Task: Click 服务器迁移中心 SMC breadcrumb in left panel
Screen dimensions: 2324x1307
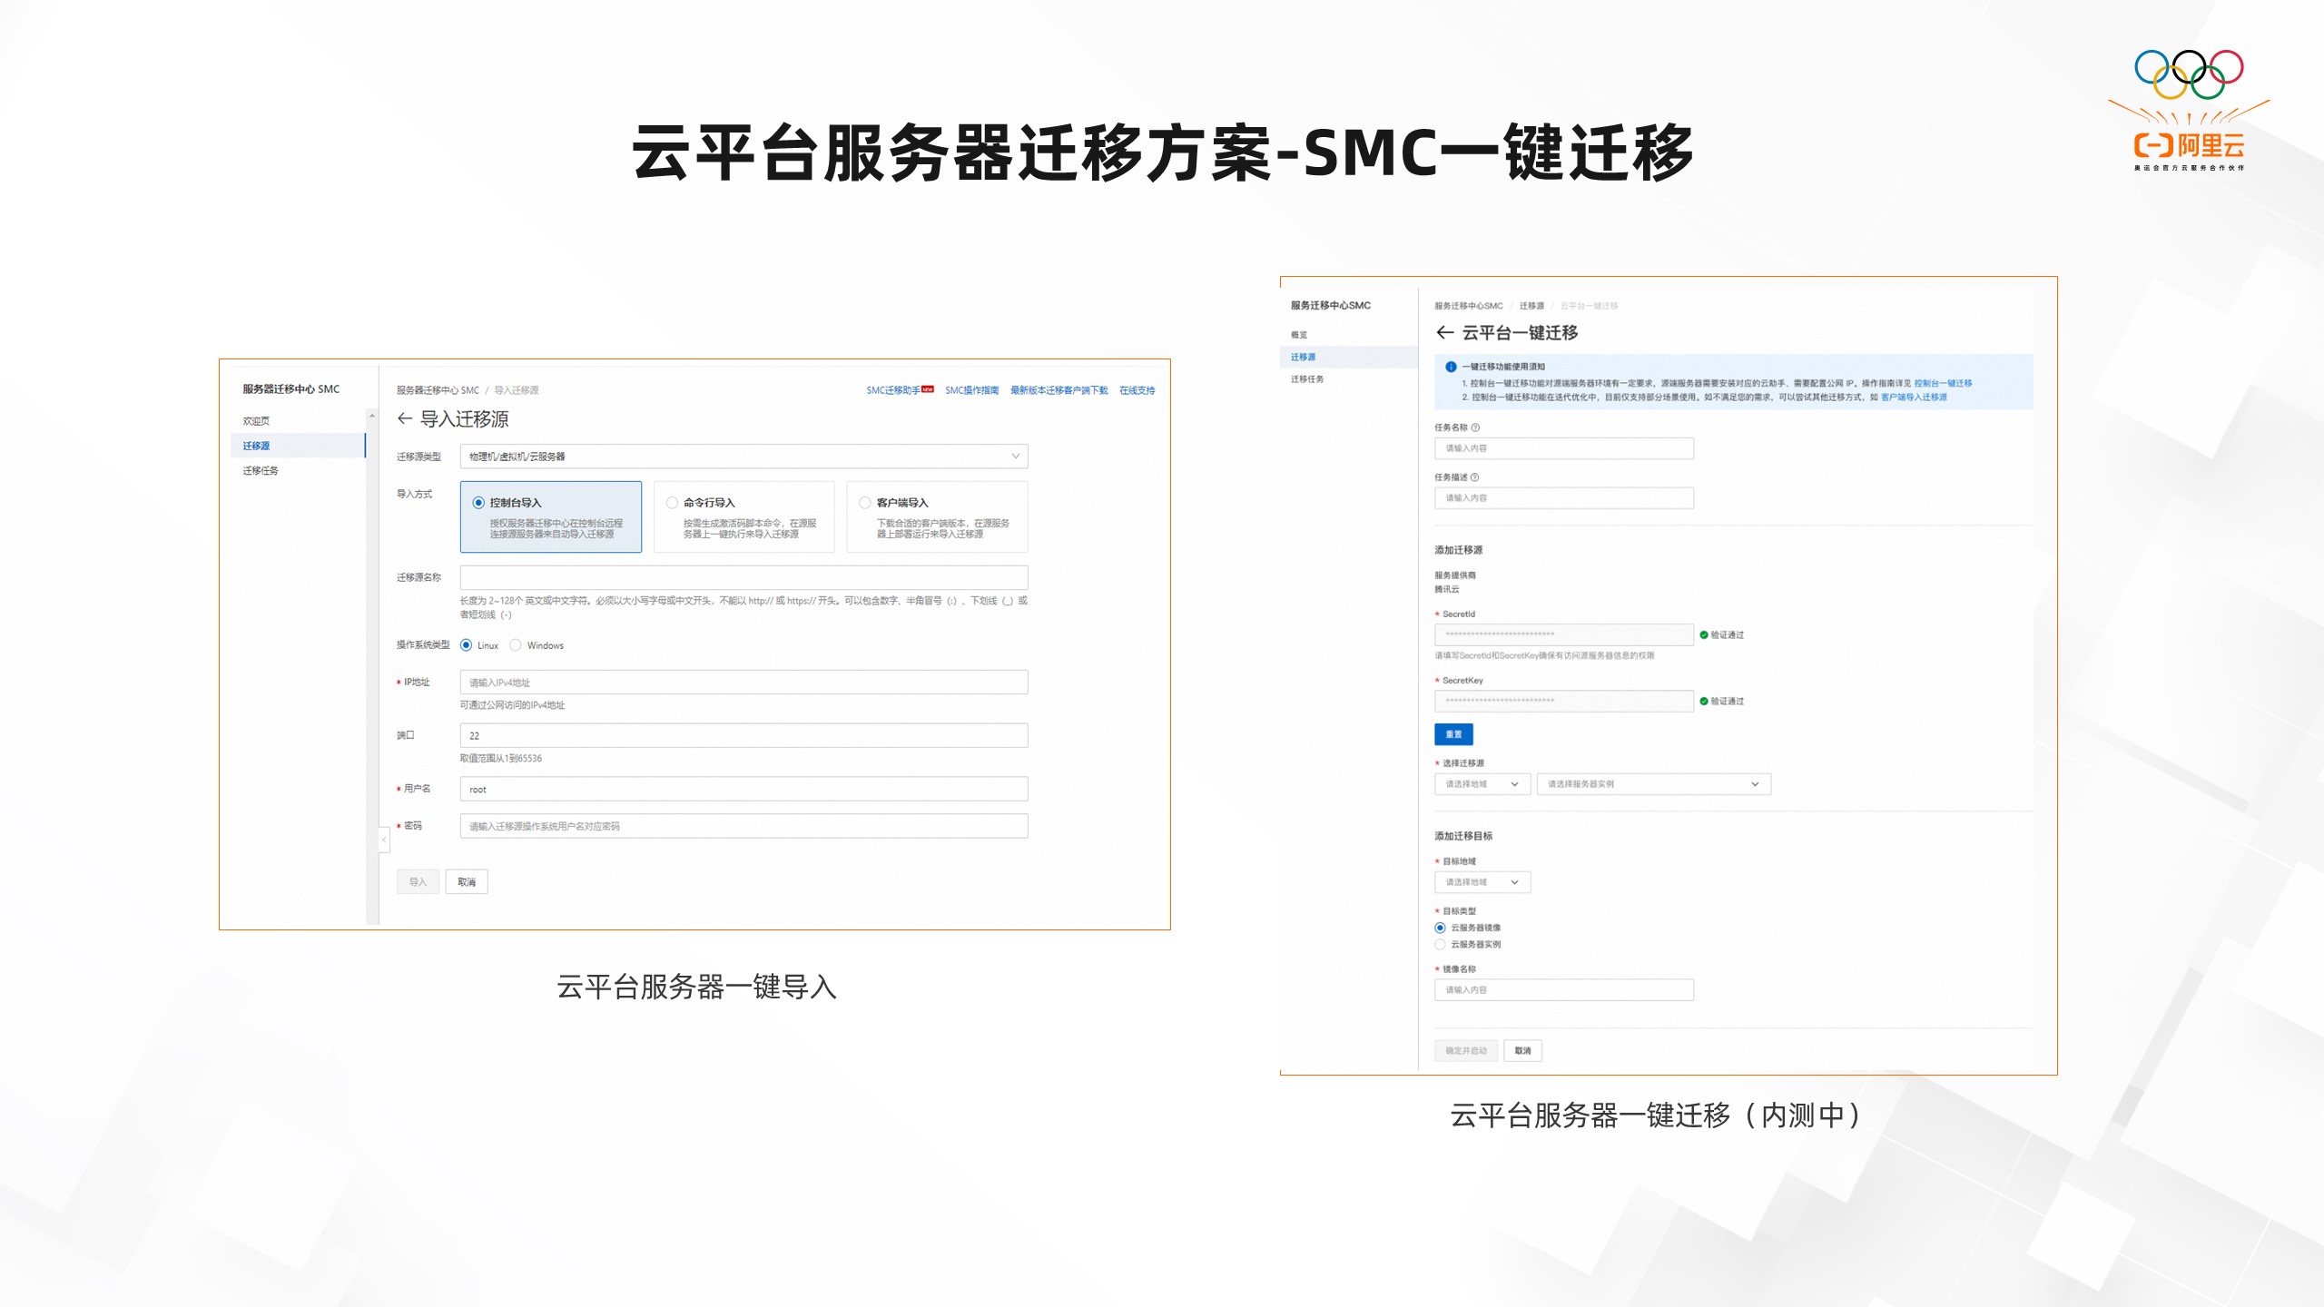Action: tap(438, 390)
